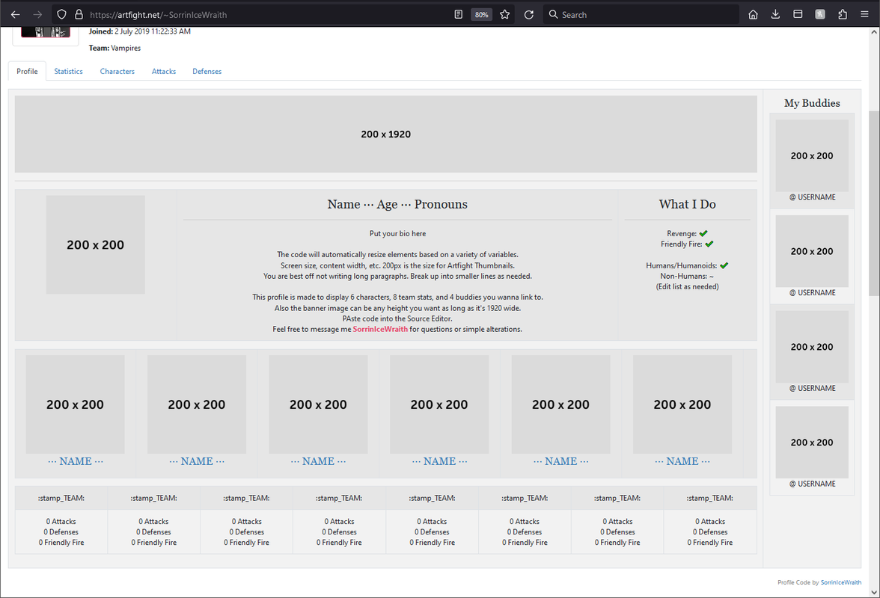Open the Firefox hamburger menu
This screenshot has height=598, width=880.
pyautogui.click(x=864, y=14)
